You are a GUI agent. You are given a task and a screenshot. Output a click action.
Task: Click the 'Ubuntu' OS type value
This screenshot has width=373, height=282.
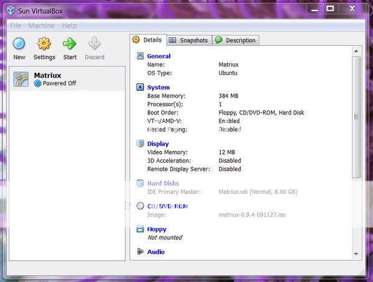(228, 73)
